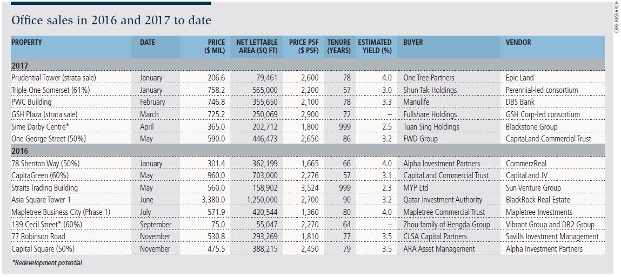Screen dimensions: 621x277
Task: Select buyer 'CLSA Capital Partners'
Action: point(435,237)
